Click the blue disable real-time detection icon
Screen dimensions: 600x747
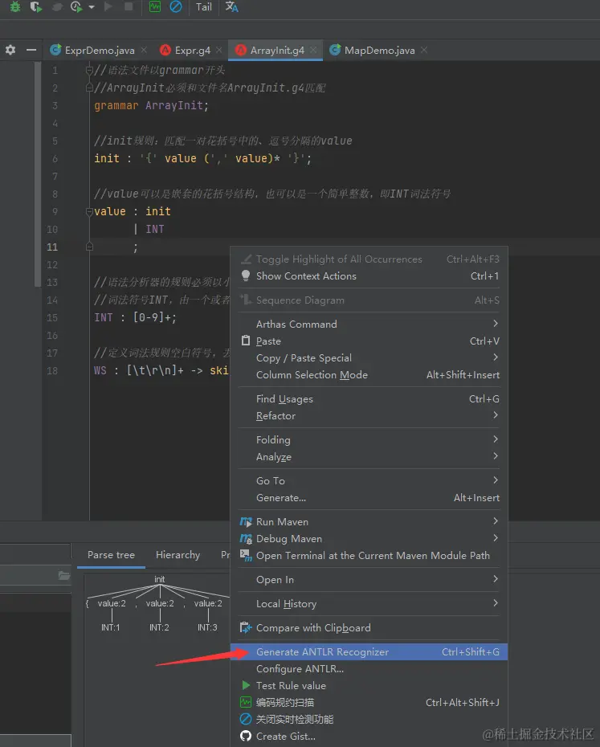tap(176, 6)
